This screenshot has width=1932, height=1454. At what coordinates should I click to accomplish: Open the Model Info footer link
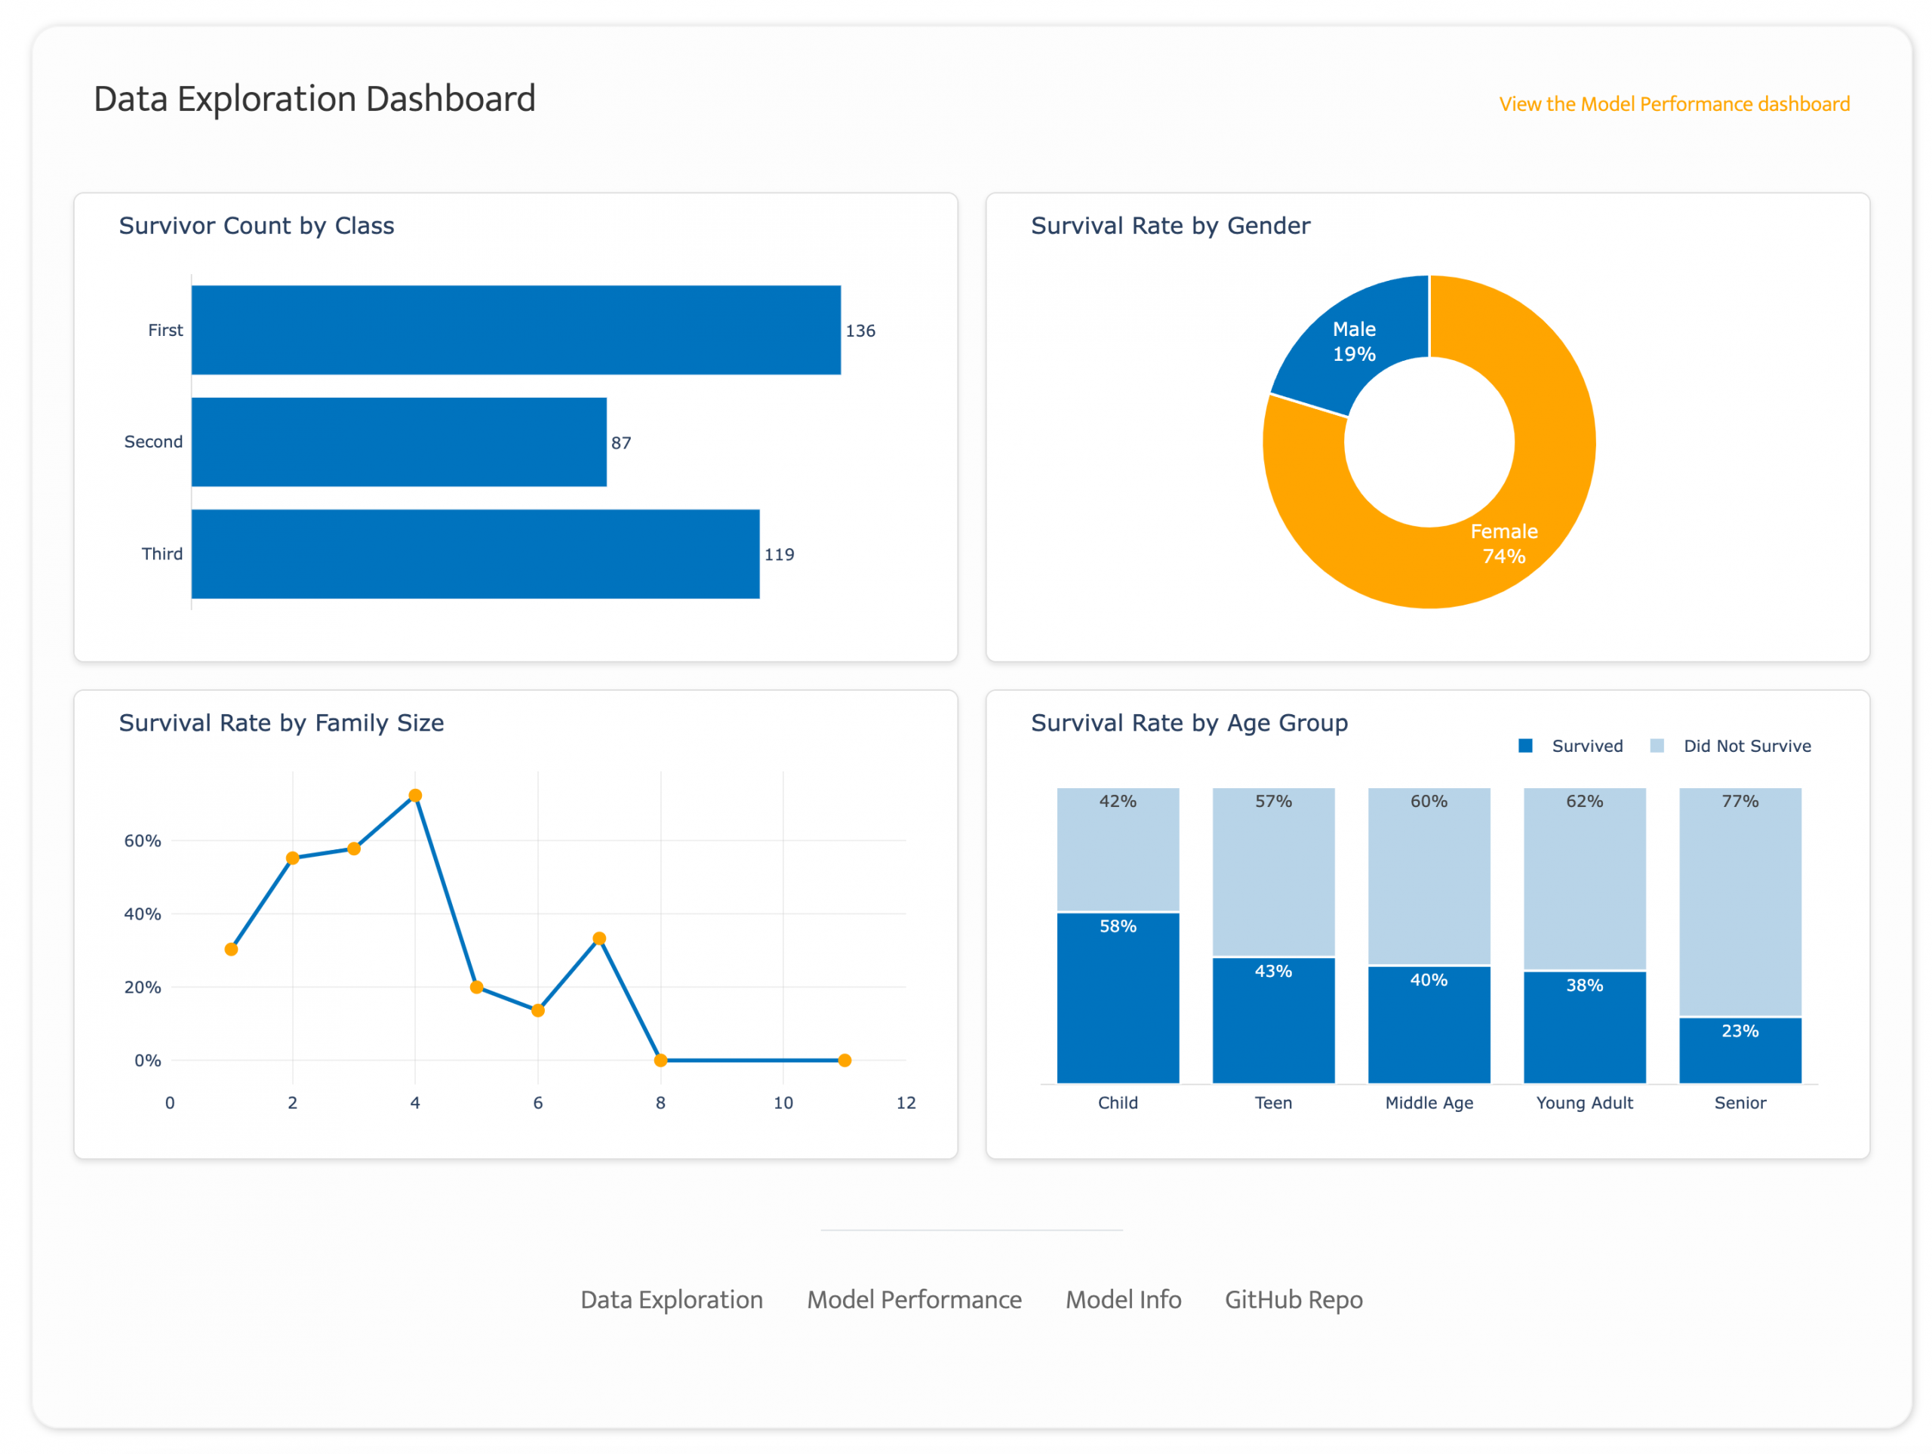[1122, 1299]
